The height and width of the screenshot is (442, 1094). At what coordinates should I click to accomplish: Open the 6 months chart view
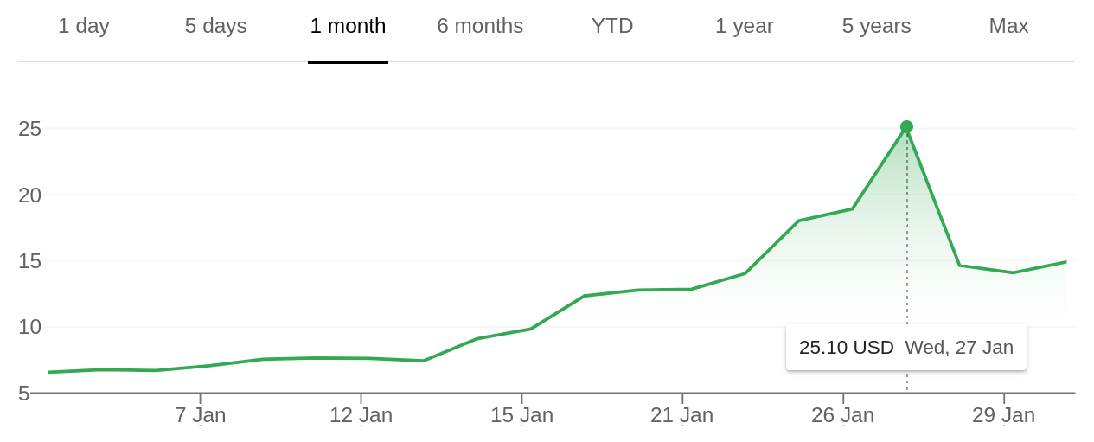click(x=480, y=26)
